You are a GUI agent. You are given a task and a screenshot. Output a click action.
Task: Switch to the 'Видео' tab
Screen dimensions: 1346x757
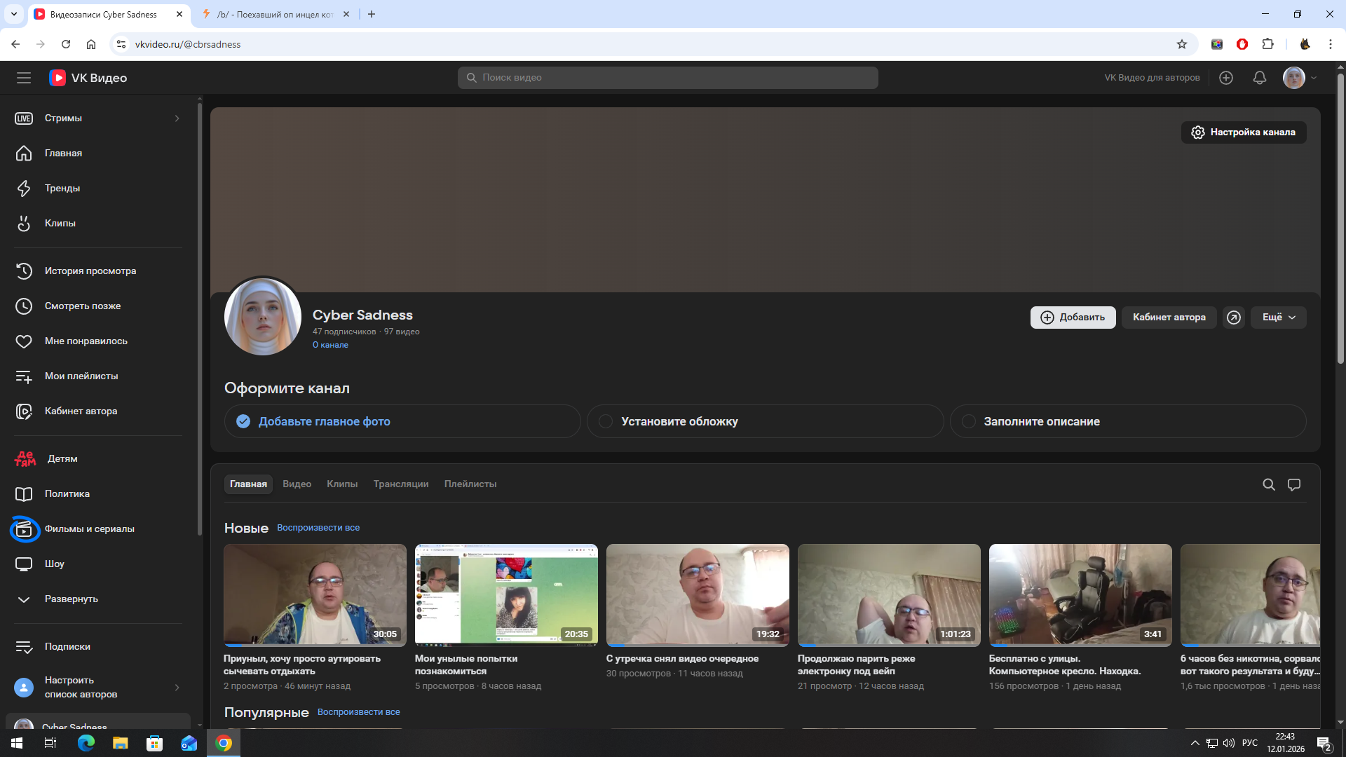pyautogui.click(x=297, y=484)
